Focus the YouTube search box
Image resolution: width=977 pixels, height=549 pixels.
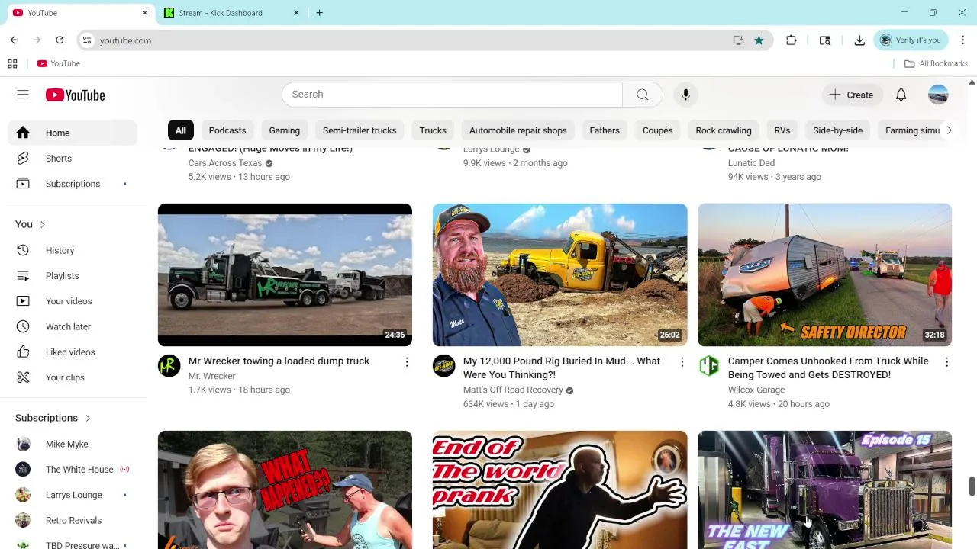point(452,95)
